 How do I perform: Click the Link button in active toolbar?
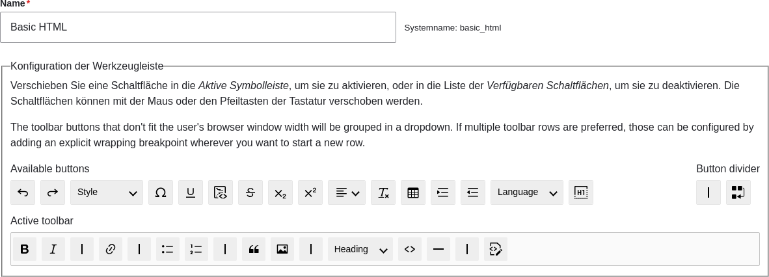tap(111, 249)
